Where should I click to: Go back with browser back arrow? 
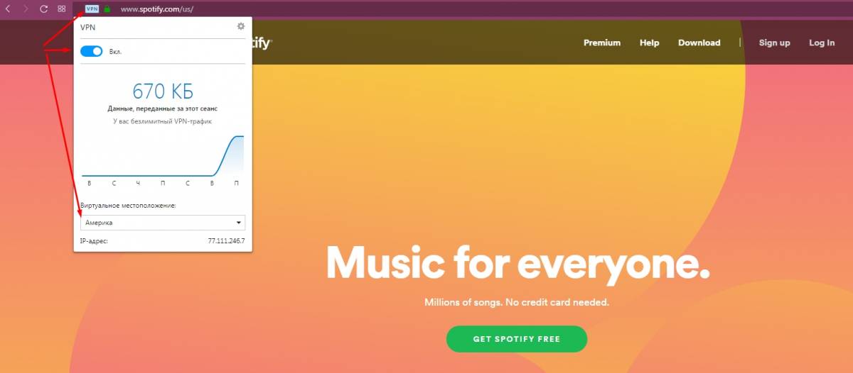(8, 9)
